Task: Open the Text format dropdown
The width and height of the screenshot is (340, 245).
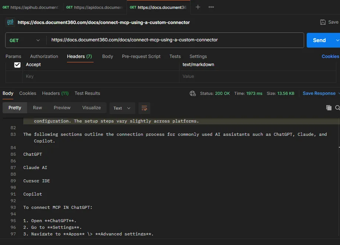Action: tap(122, 108)
